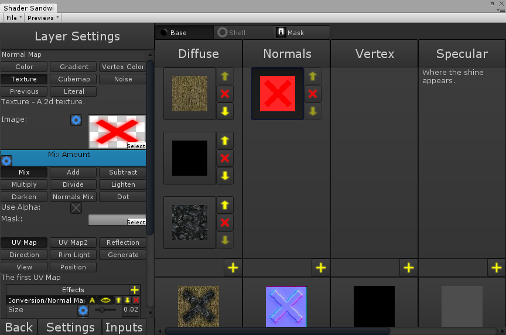The height and width of the screenshot is (335, 506).
Task: Add a new effect with plus icon
Action: [135, 290]
